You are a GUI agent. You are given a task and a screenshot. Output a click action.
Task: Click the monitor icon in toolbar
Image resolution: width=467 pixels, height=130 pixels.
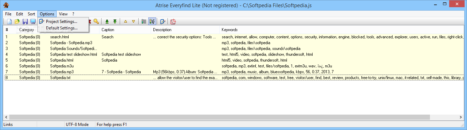(33, 22)
